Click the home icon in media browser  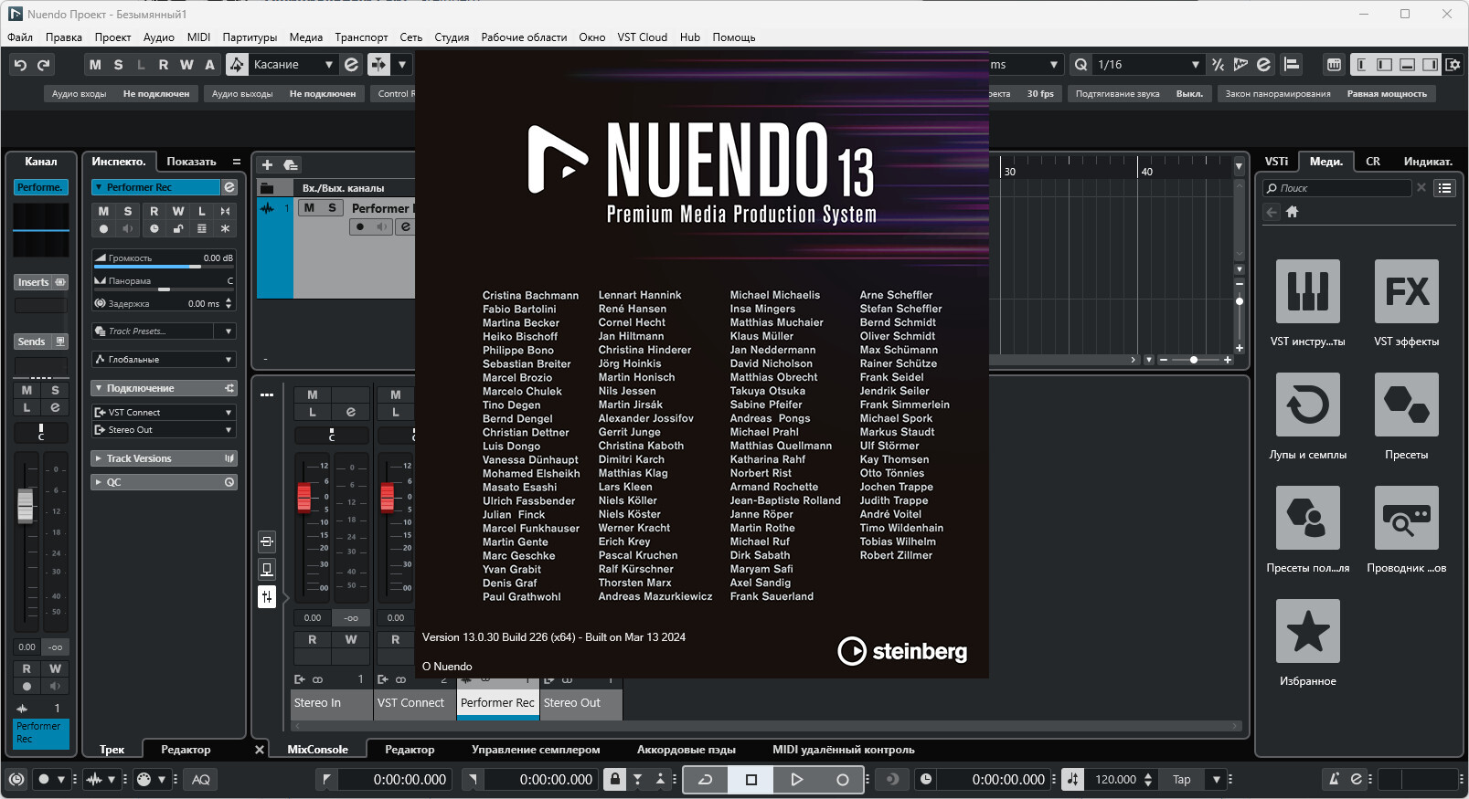coord(1292,212)
